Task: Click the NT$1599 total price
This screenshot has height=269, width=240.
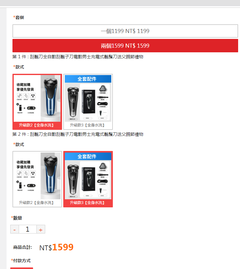Action: pos(56,247)
